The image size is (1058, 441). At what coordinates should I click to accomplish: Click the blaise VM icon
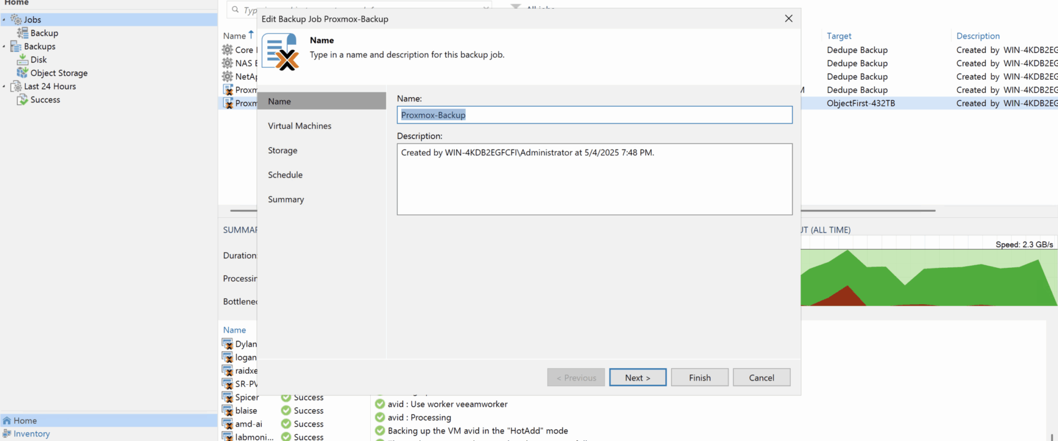coord(228,410)
